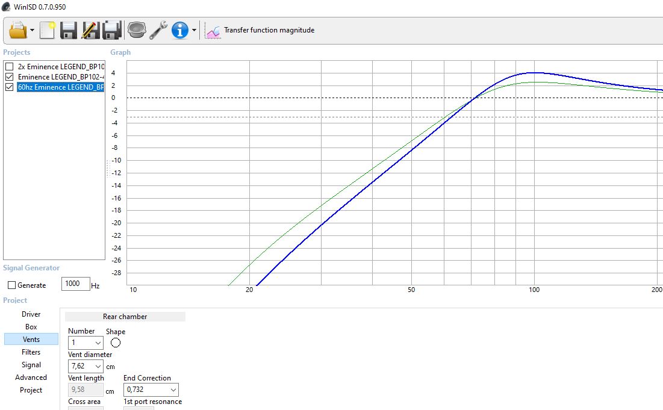Click the graph type chart icon

pos(212,31)
